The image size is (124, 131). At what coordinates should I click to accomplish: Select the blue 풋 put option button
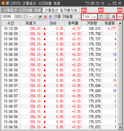pos(50,17)
